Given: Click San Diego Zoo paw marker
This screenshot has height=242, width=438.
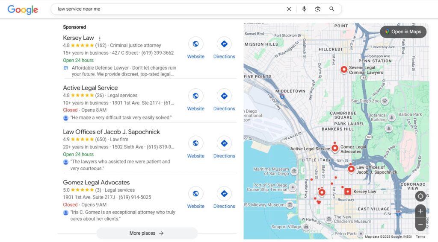Looking at the screenshot, I should point(385,101).
